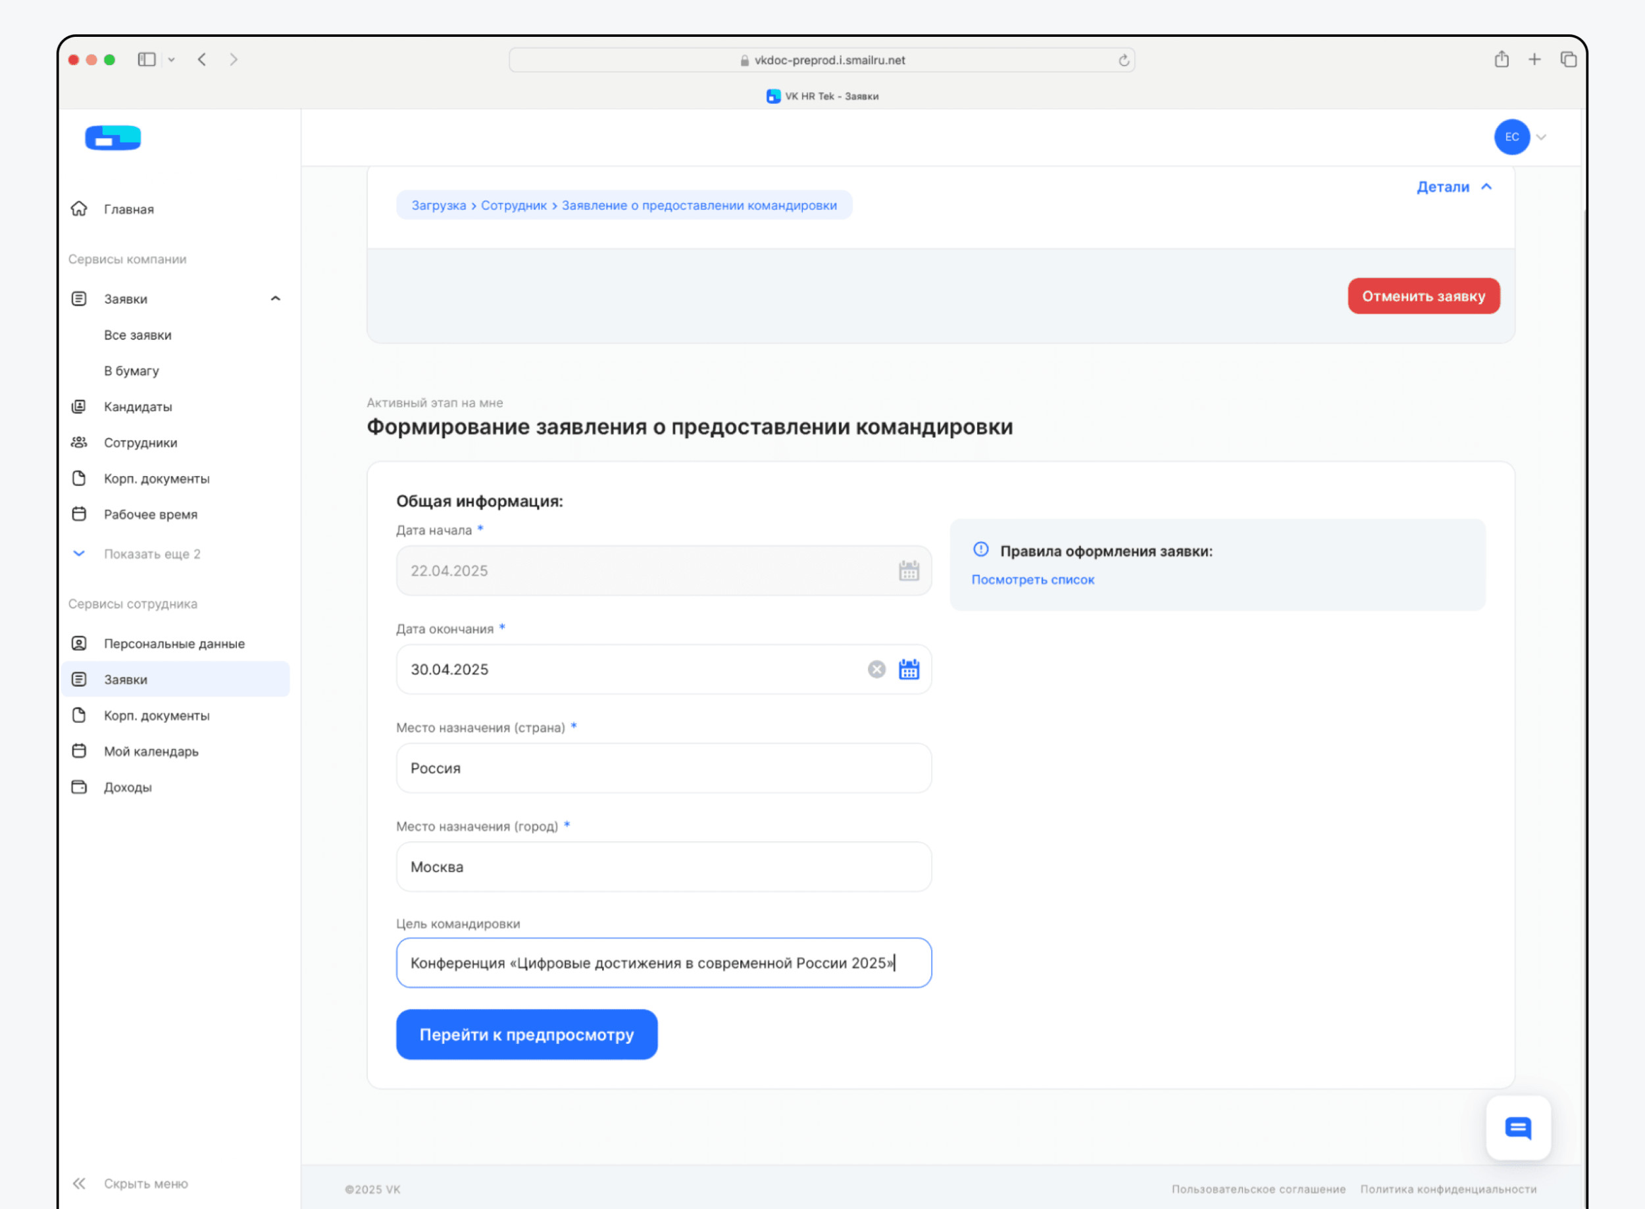Screen dimensions: 1645x1209
Task: Open the user profile dropdown arrow
Action: coord(1541,137)
